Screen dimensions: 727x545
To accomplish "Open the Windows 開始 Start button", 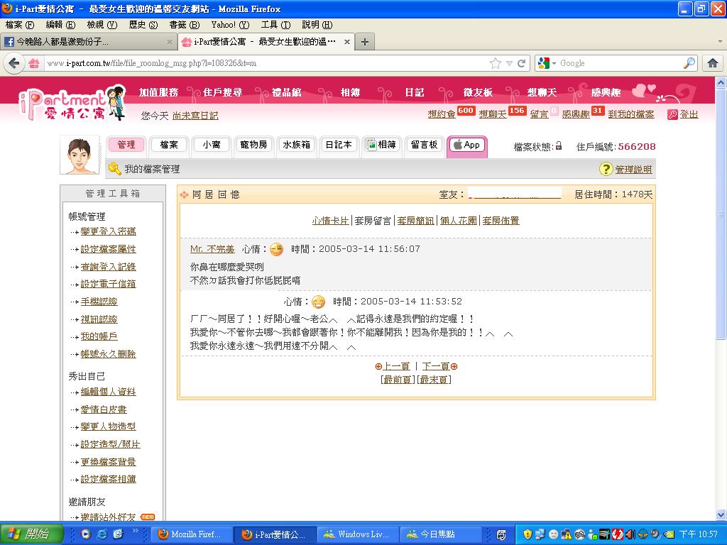I will (28, 534).
